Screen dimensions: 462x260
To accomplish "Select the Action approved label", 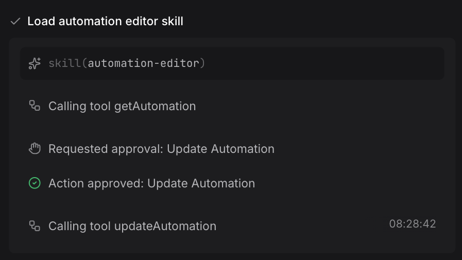I will click(x=96, y=183).
